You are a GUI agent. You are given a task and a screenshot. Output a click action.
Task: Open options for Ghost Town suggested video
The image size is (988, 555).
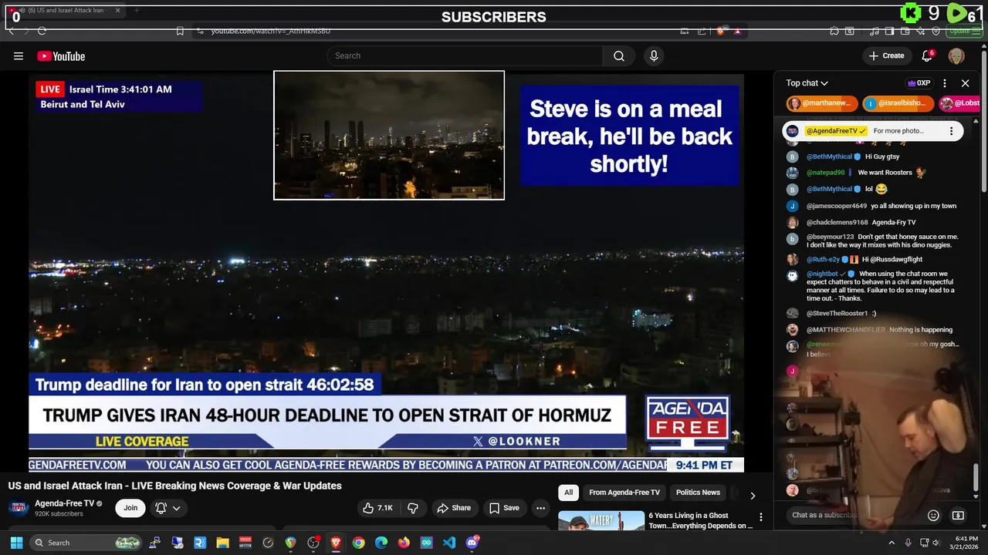(x=760, y=517)
